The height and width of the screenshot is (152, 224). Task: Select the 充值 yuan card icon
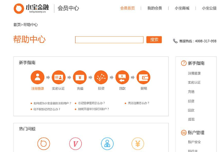pos(80,77)
